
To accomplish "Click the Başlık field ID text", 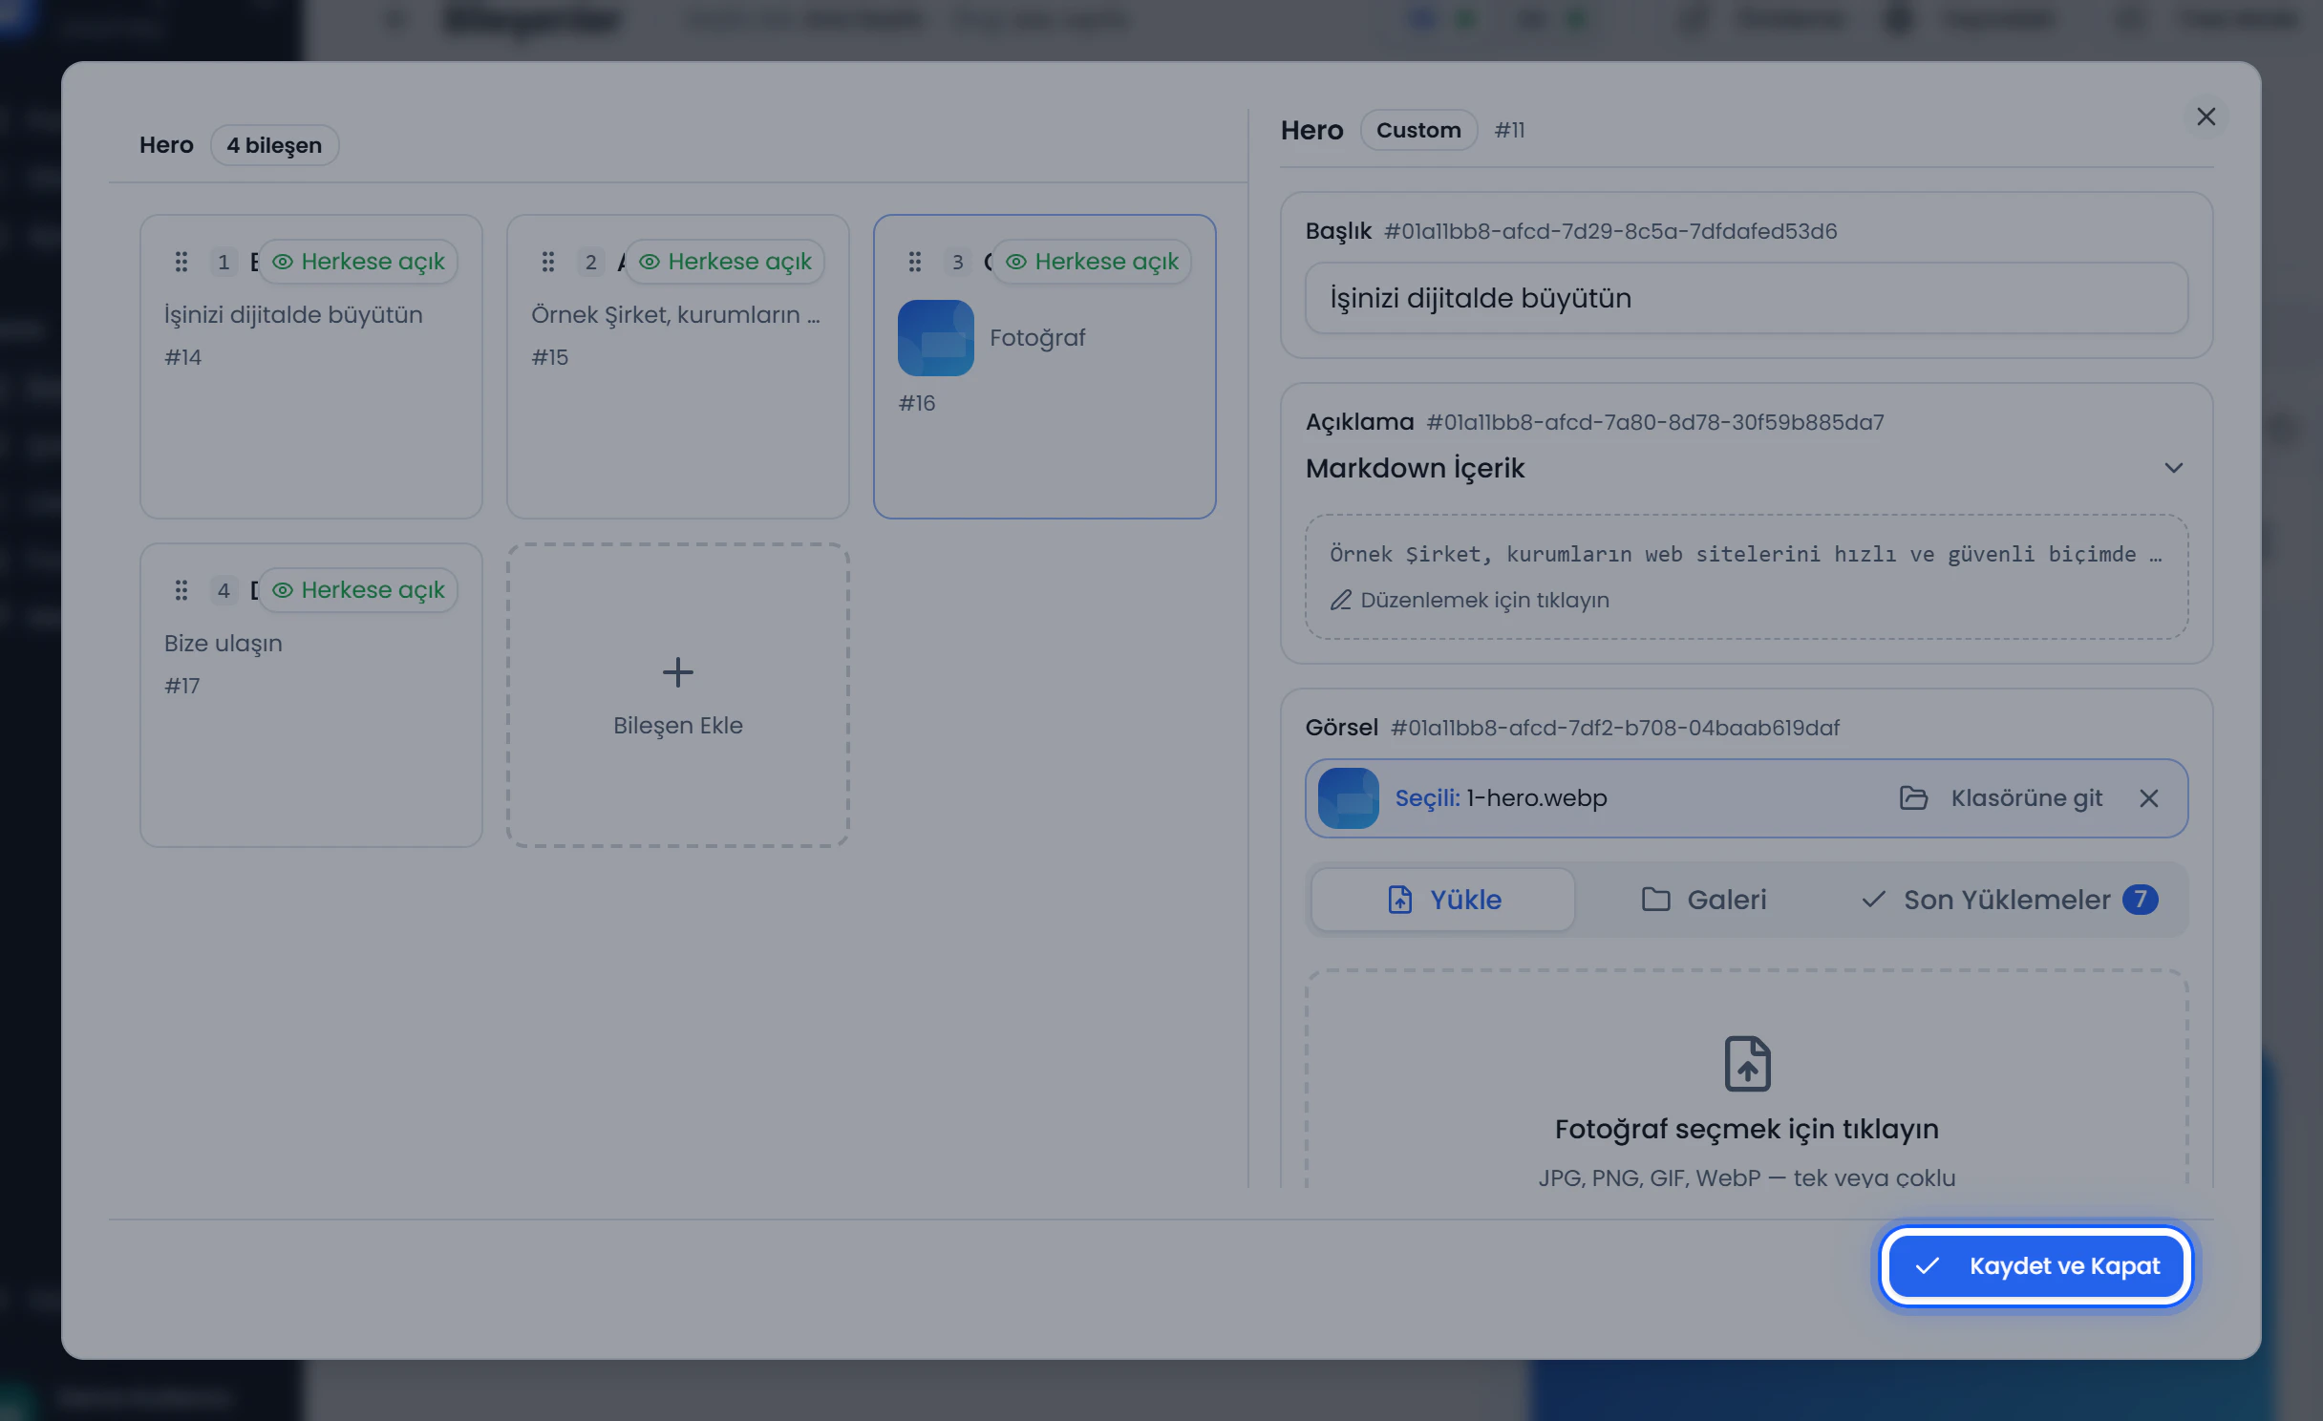I will pyautogui.click(x=1610, y=231).
